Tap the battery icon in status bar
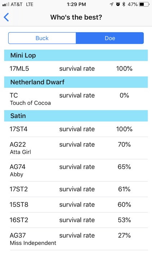This screenshot has width=152, height=271. click(x=144, y=4)
